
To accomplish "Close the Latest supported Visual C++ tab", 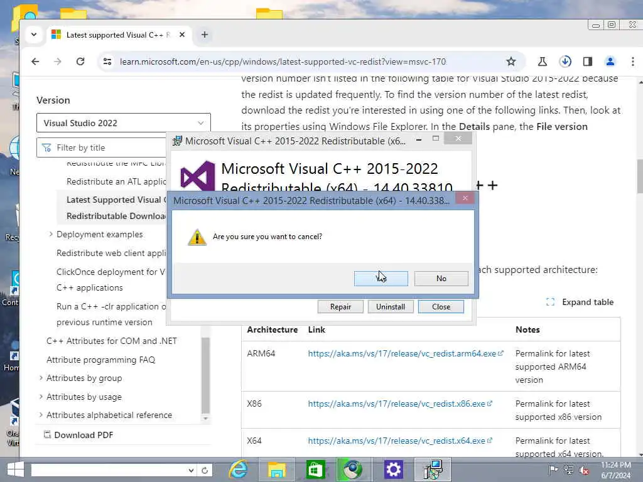I will (182, 35).
